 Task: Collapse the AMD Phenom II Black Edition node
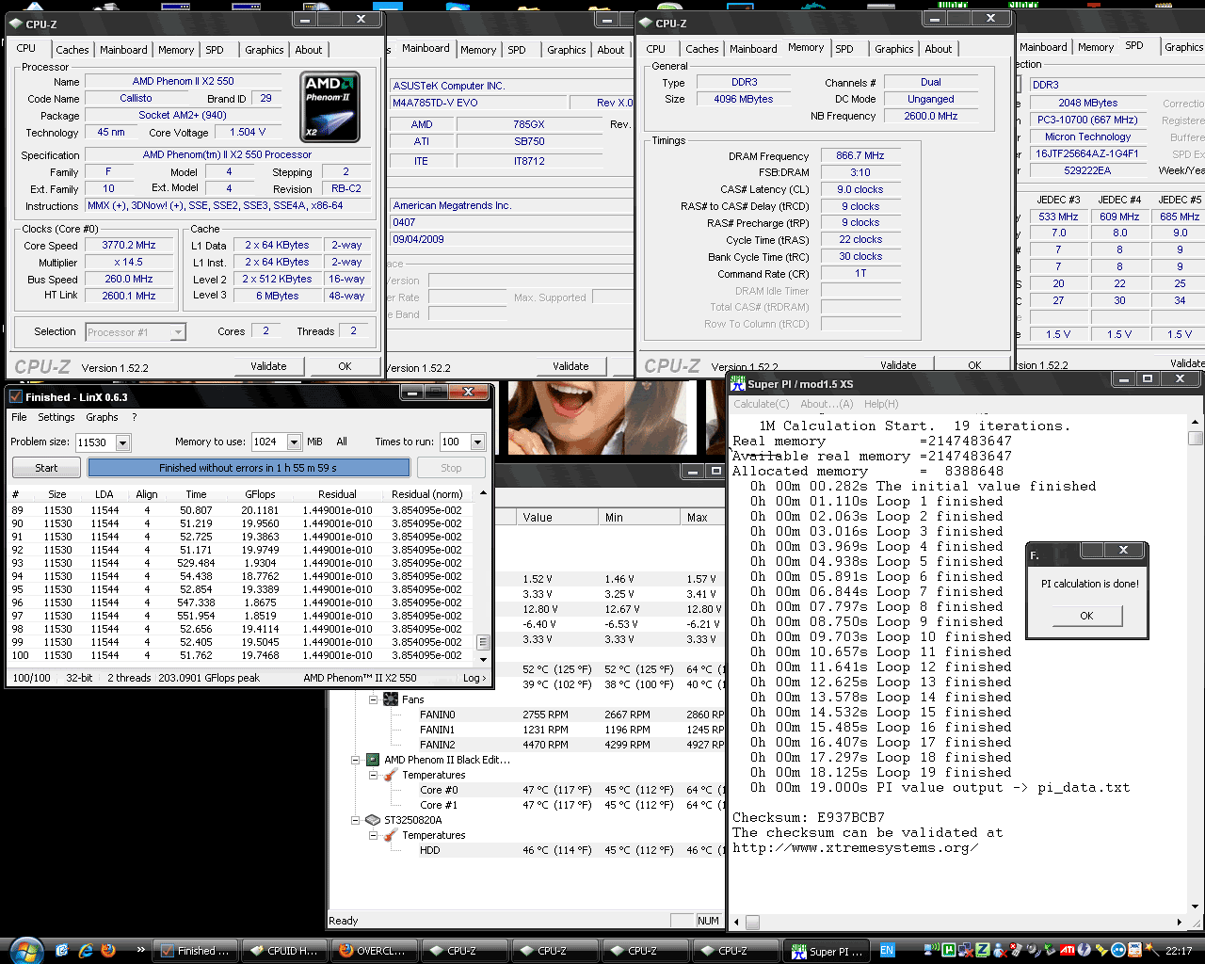[356, 760]
